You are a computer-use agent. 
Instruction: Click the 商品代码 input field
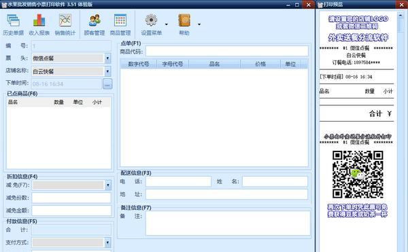pyautogui.click(x=227, y=51)
